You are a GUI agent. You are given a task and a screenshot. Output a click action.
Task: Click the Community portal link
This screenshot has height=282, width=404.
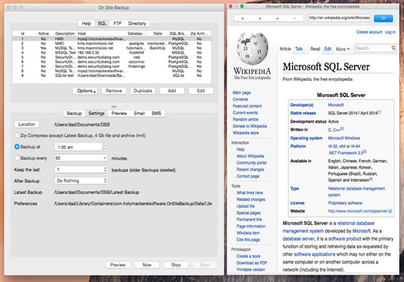pos(251,163)
